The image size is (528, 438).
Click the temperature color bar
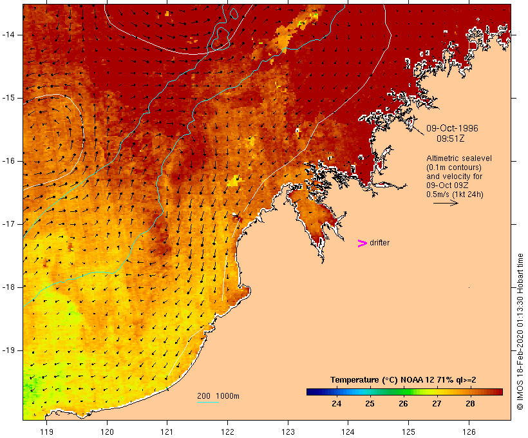pos(404,392)
